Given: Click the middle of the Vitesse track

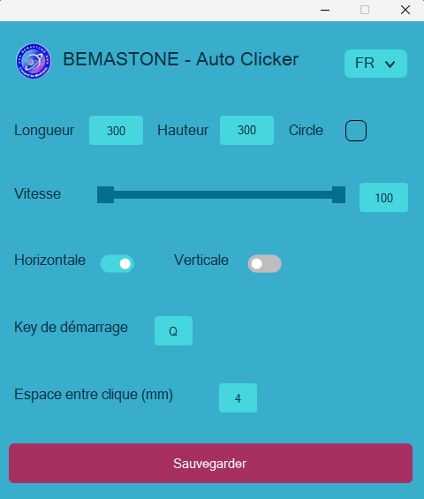Looking at the screenshot, I should pos(223,195).
